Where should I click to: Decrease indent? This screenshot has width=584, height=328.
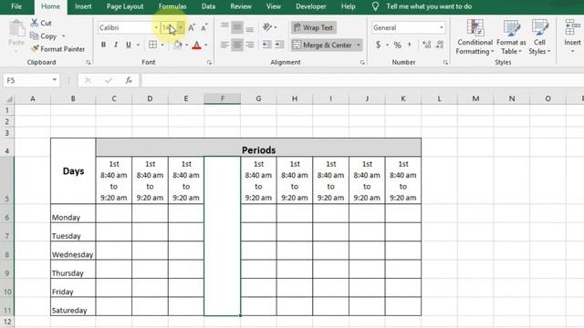tap(267, 45)
